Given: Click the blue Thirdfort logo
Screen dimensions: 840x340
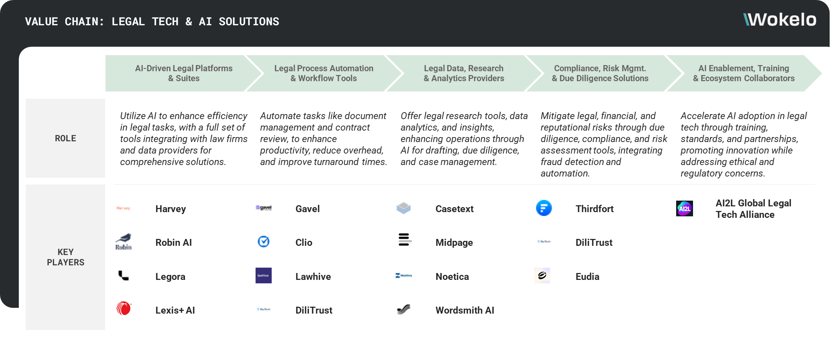Looking at the screenshot, I should pyautogui.click(x=544, y=208).
